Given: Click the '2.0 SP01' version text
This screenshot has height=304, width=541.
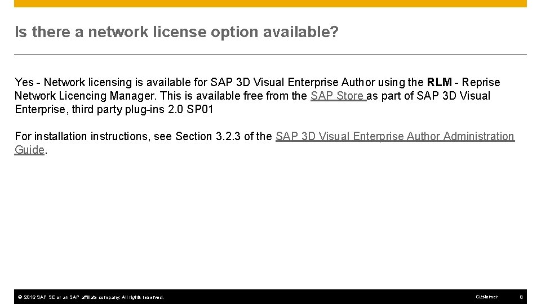Looking at the screenshot, I should coord(190,109).
